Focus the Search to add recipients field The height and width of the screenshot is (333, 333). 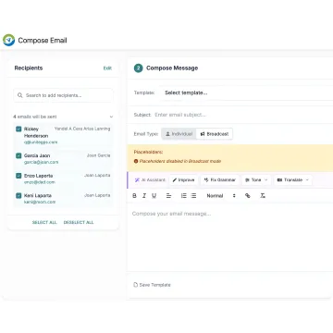63,95
